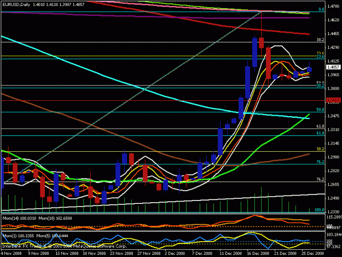The image size is (342, 257).
Task: Click the yellow 38.2 Fibonacci level label
Action: (321, 149)
